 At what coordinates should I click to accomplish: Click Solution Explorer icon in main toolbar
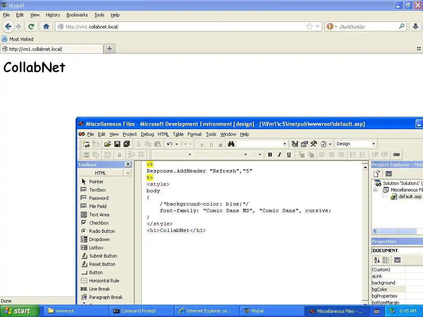tap(295, 144)
